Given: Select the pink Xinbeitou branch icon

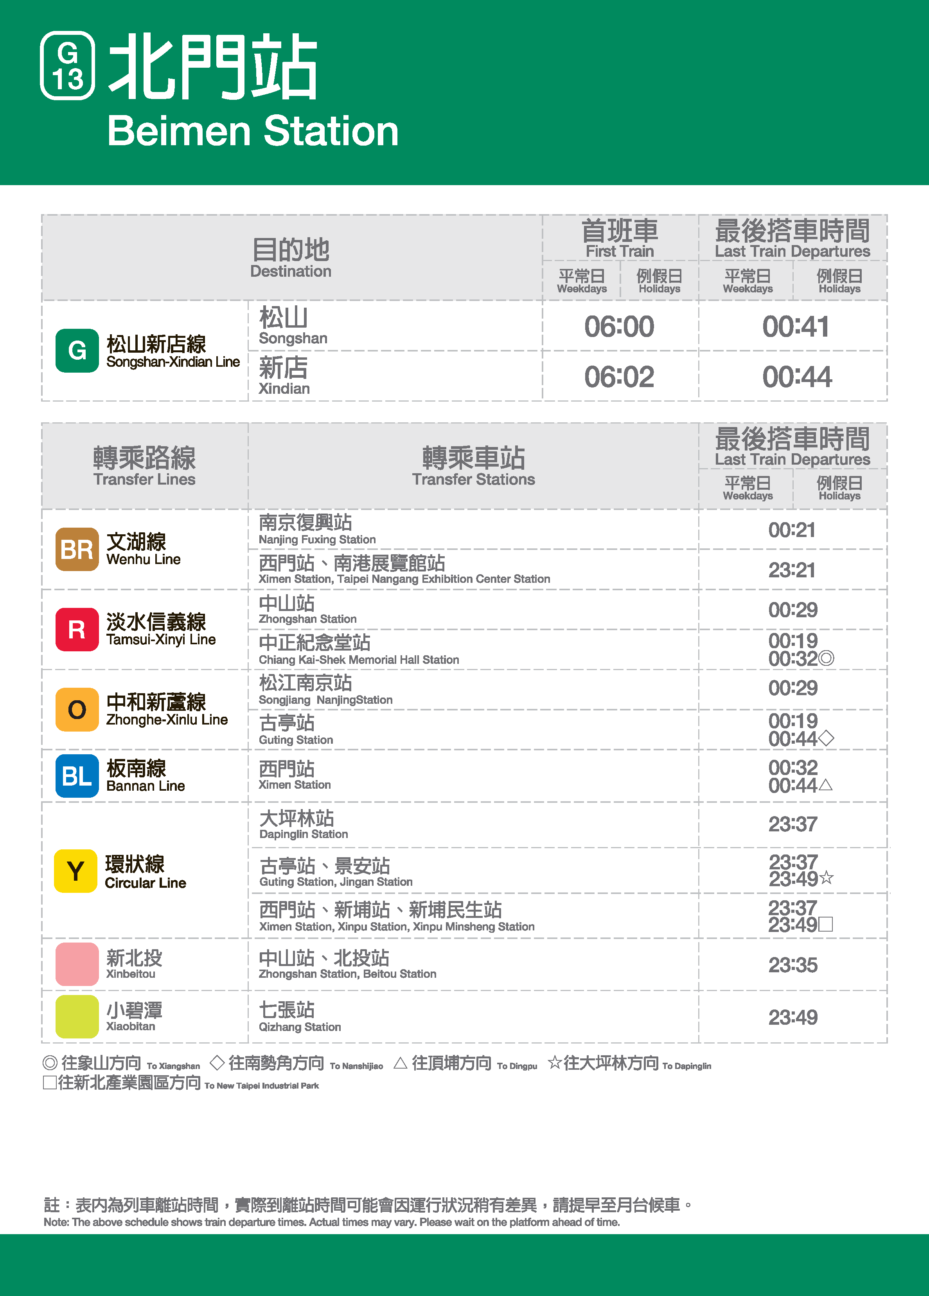Looking at the screenshot, I should pyautogui.click(x=76, y=964).
